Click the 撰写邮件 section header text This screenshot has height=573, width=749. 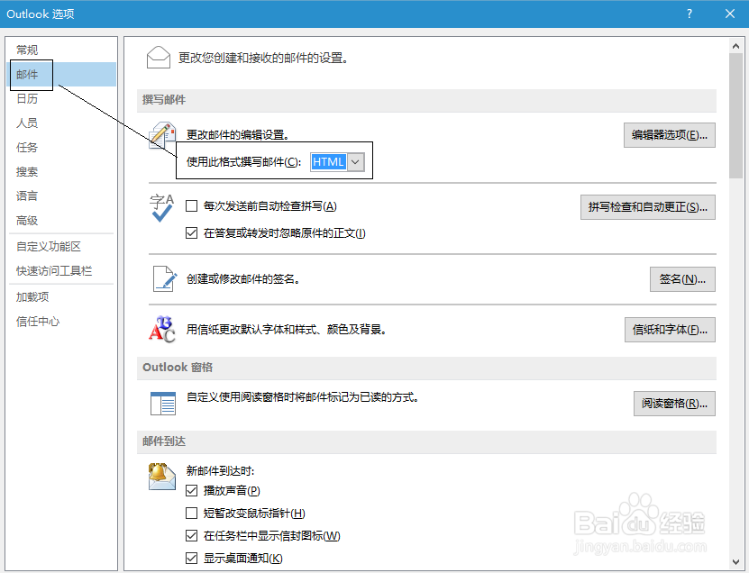click(x=164, y=100)
